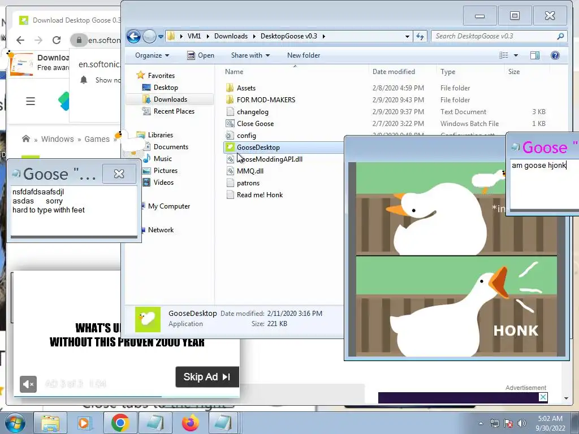The height and width of the screenshot is (434, 579).
Task: Click the Open toolbar button
Action: tap(201, 55)
